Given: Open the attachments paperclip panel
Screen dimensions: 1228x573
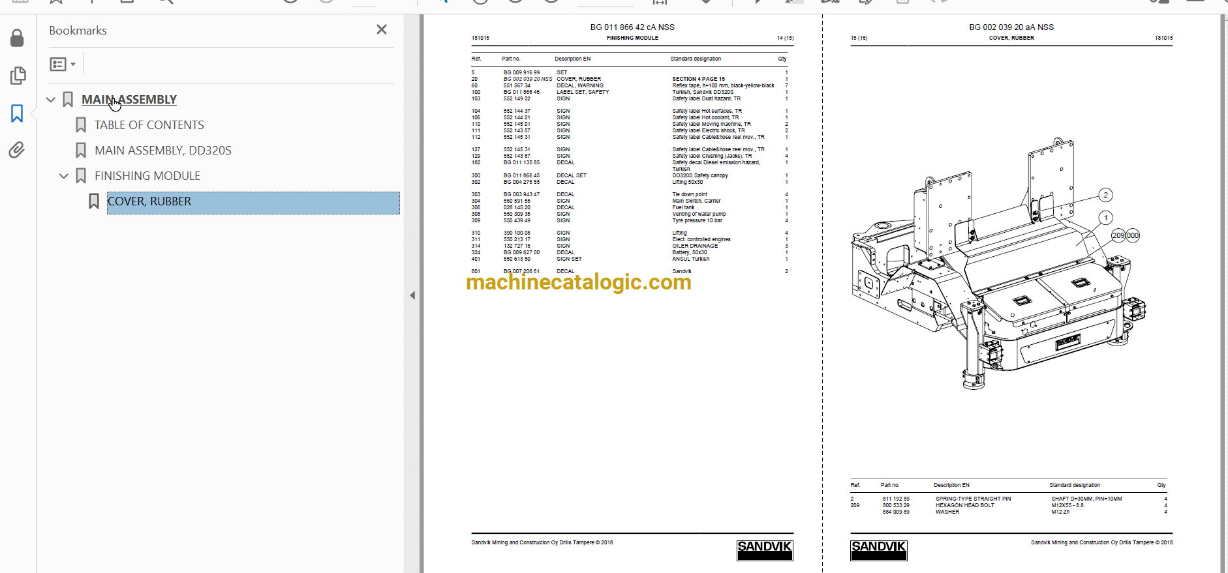Looking at the screenshot, I should pyautogui.click(x=17, y=151).
